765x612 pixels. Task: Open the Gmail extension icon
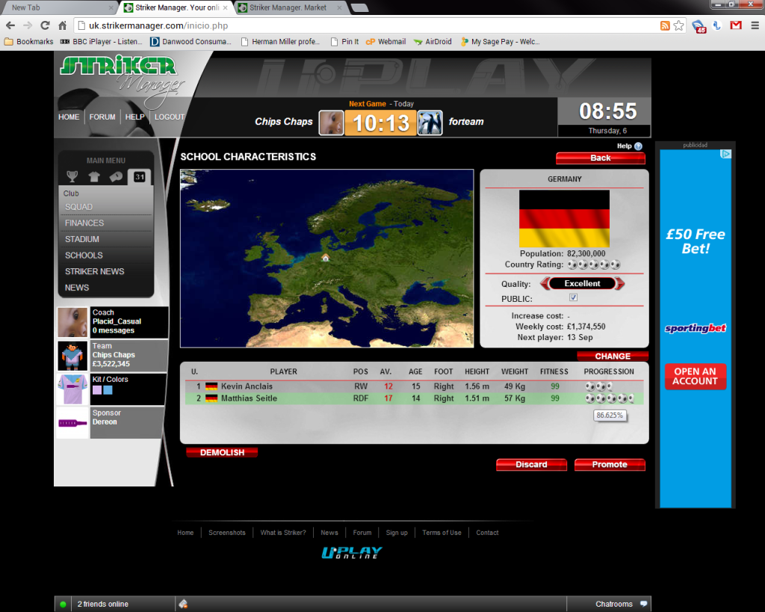(735, 25)
